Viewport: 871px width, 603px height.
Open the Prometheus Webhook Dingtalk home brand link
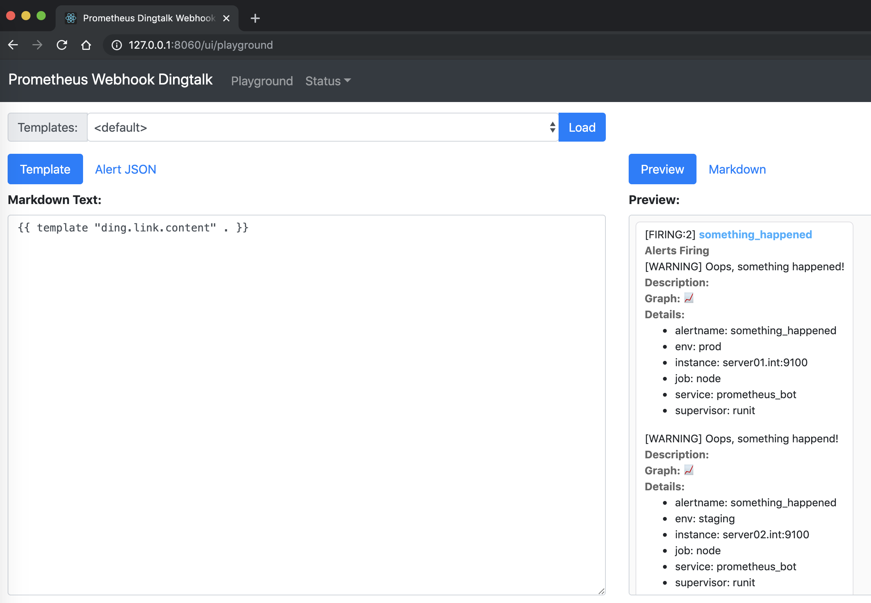tap(110, 80)
